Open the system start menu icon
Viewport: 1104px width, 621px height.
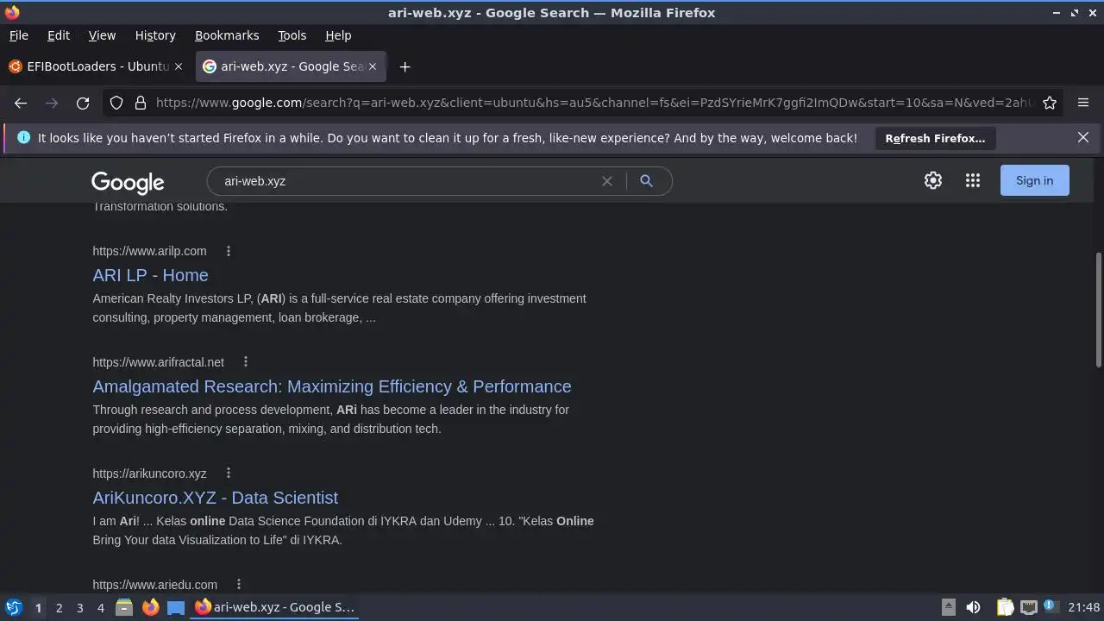pos(14,607)
